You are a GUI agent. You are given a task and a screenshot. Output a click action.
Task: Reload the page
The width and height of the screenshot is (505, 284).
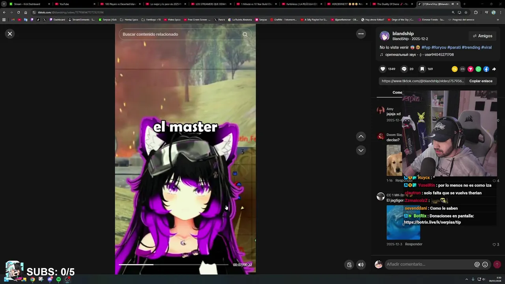18,12
